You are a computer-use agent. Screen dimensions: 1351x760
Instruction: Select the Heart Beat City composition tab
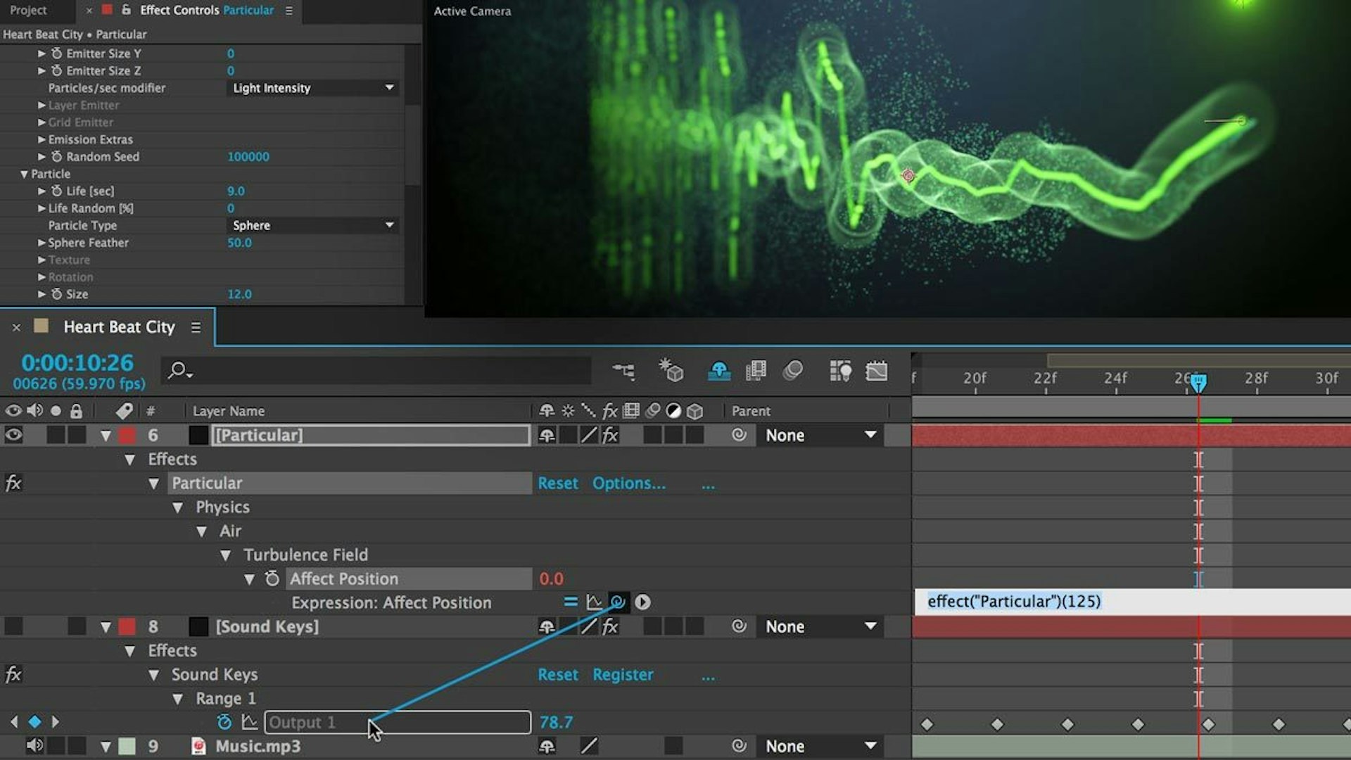tap(118, 327)
